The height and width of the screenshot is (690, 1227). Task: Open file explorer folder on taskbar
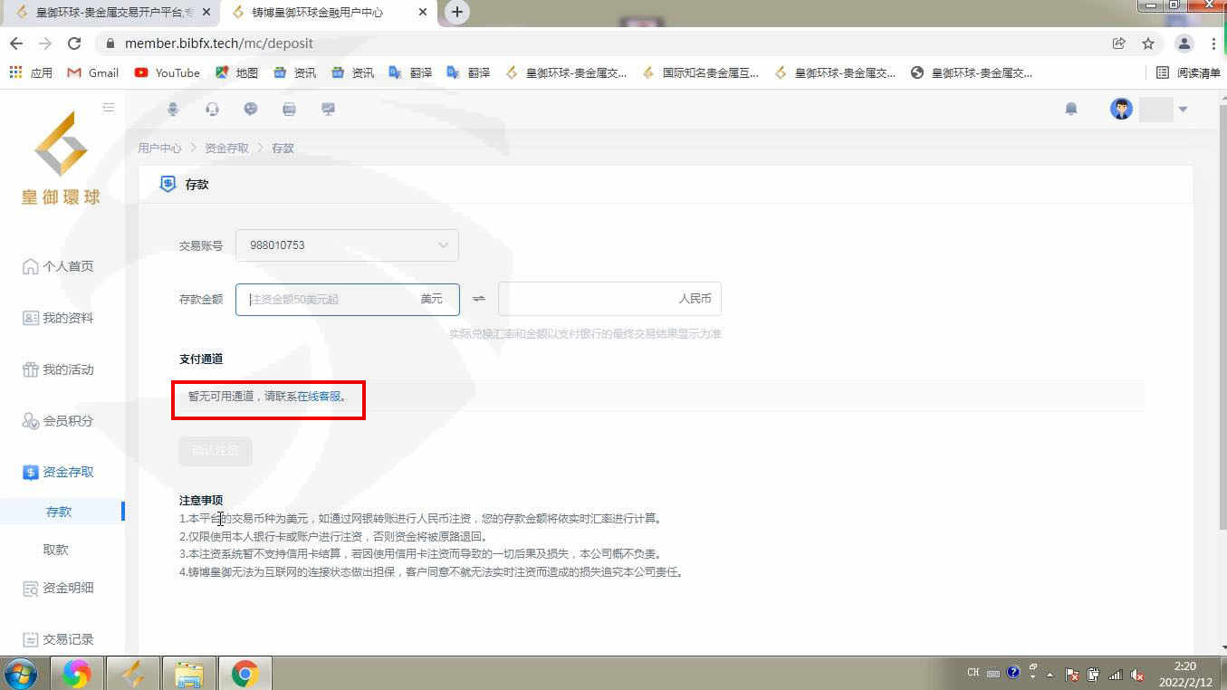188,674
